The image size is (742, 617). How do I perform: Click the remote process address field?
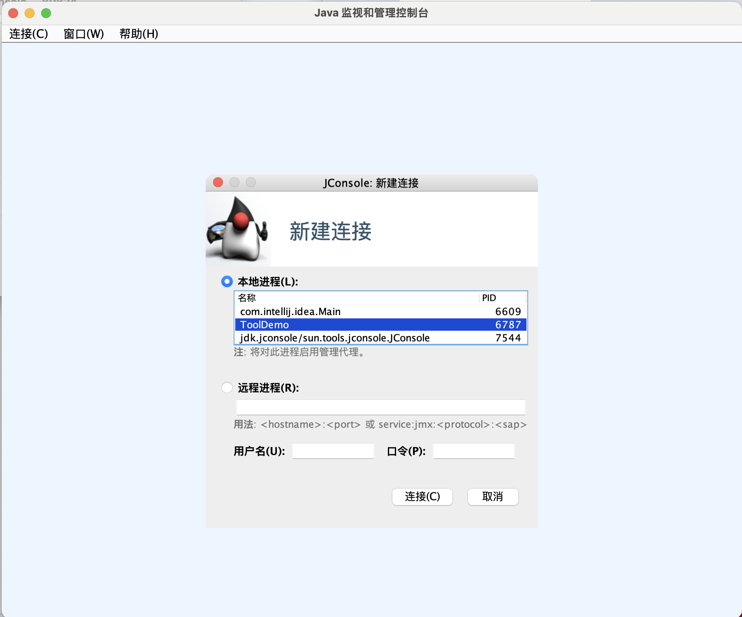381,407
